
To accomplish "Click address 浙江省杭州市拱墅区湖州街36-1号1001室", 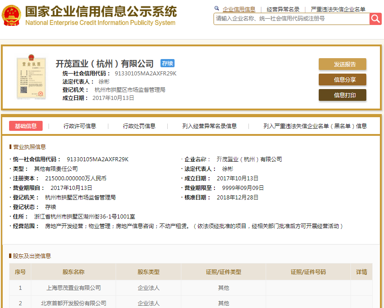I will pos(84,217).
